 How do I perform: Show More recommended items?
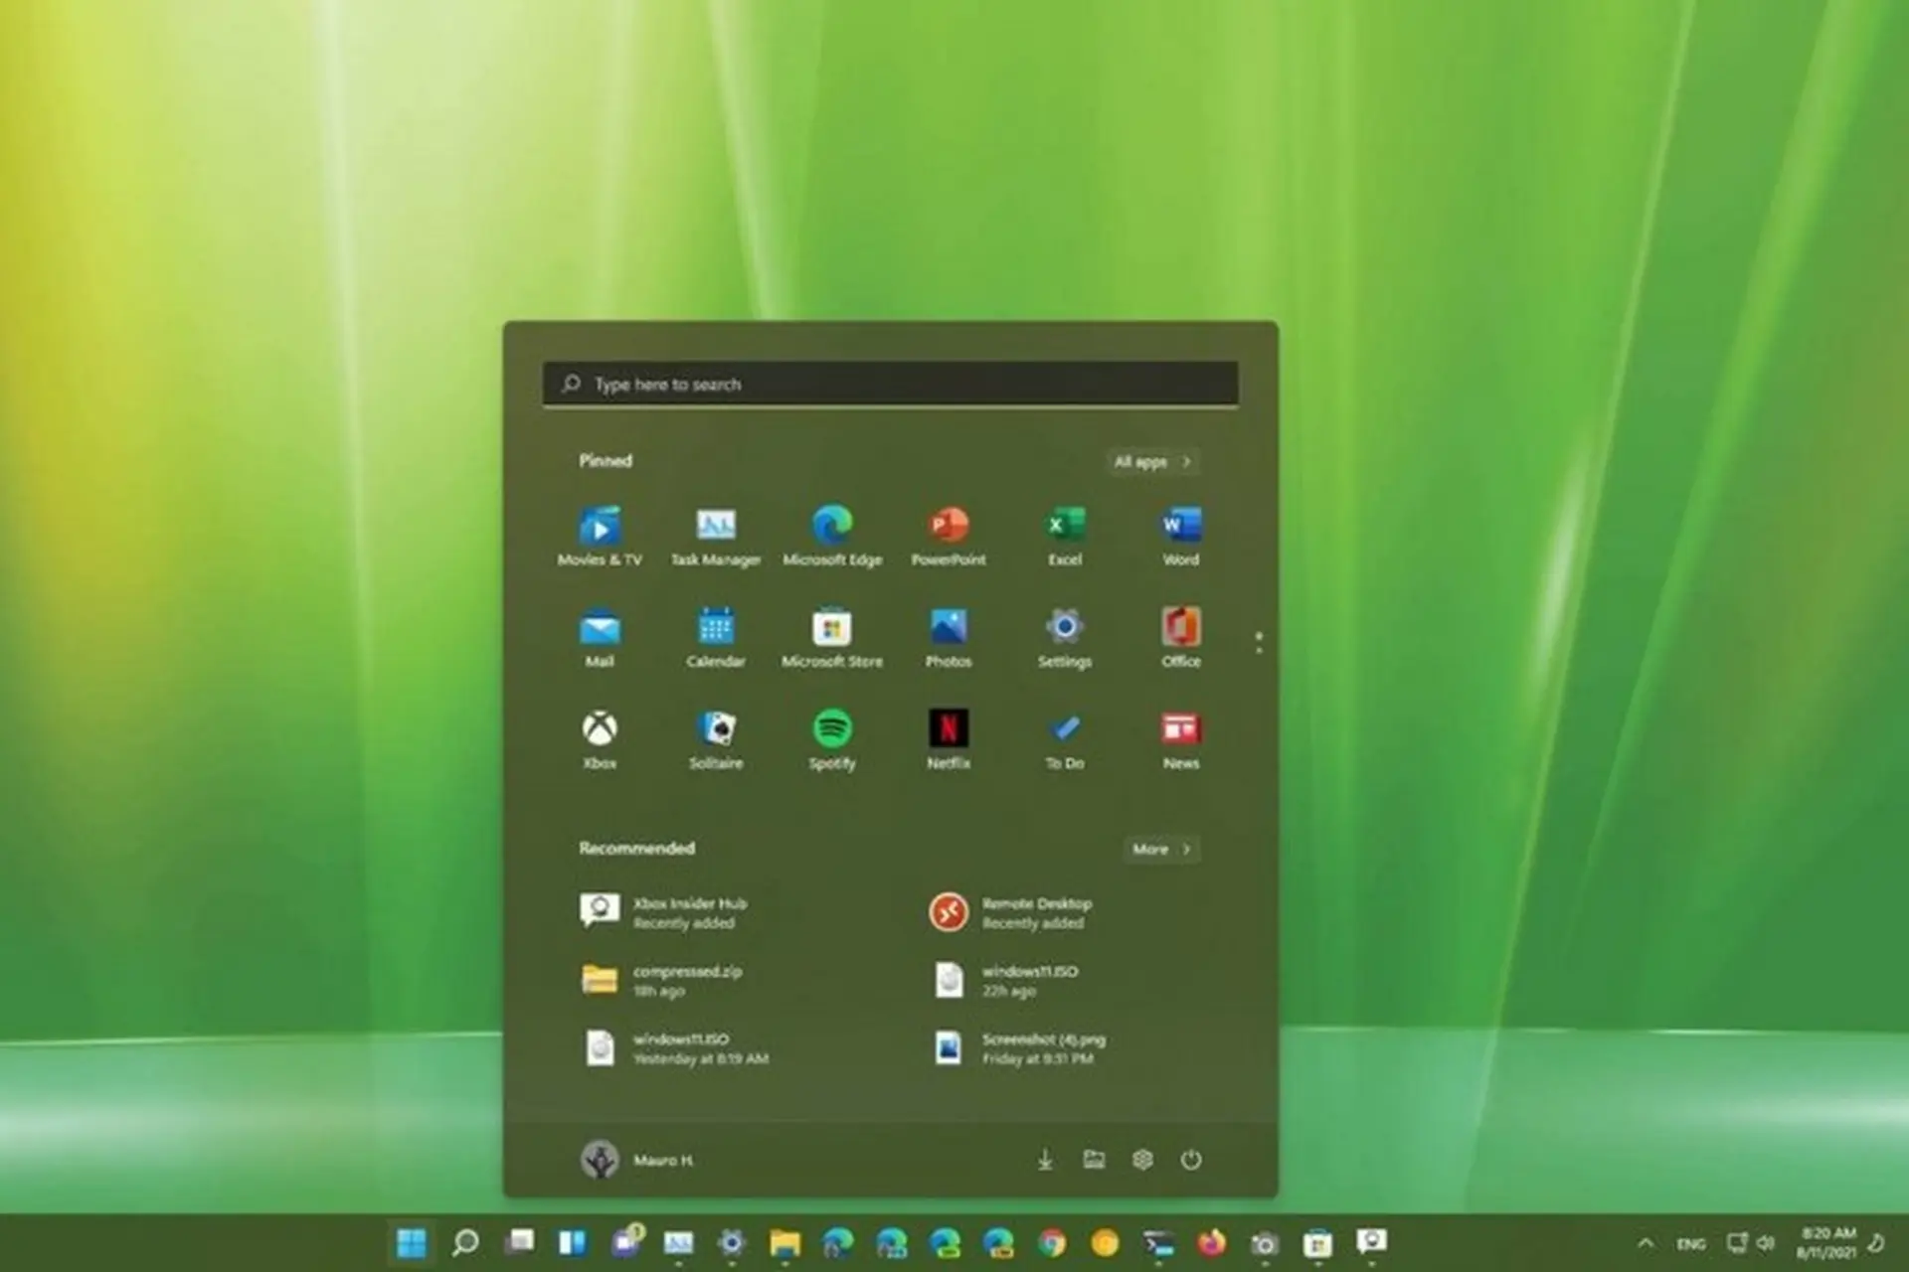pos(1161,849)
